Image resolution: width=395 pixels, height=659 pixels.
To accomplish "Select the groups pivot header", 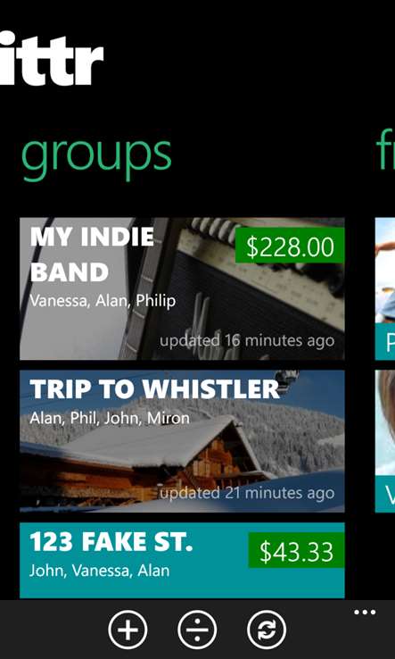I will click(x=96, y=156).
